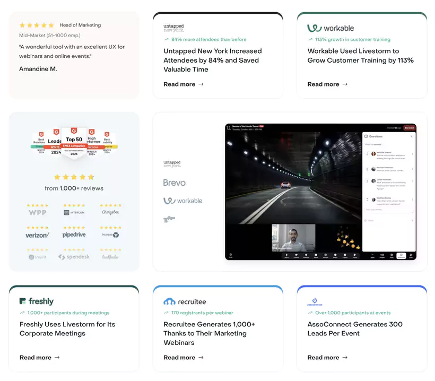Open the Chat icon

click(411, 255)
